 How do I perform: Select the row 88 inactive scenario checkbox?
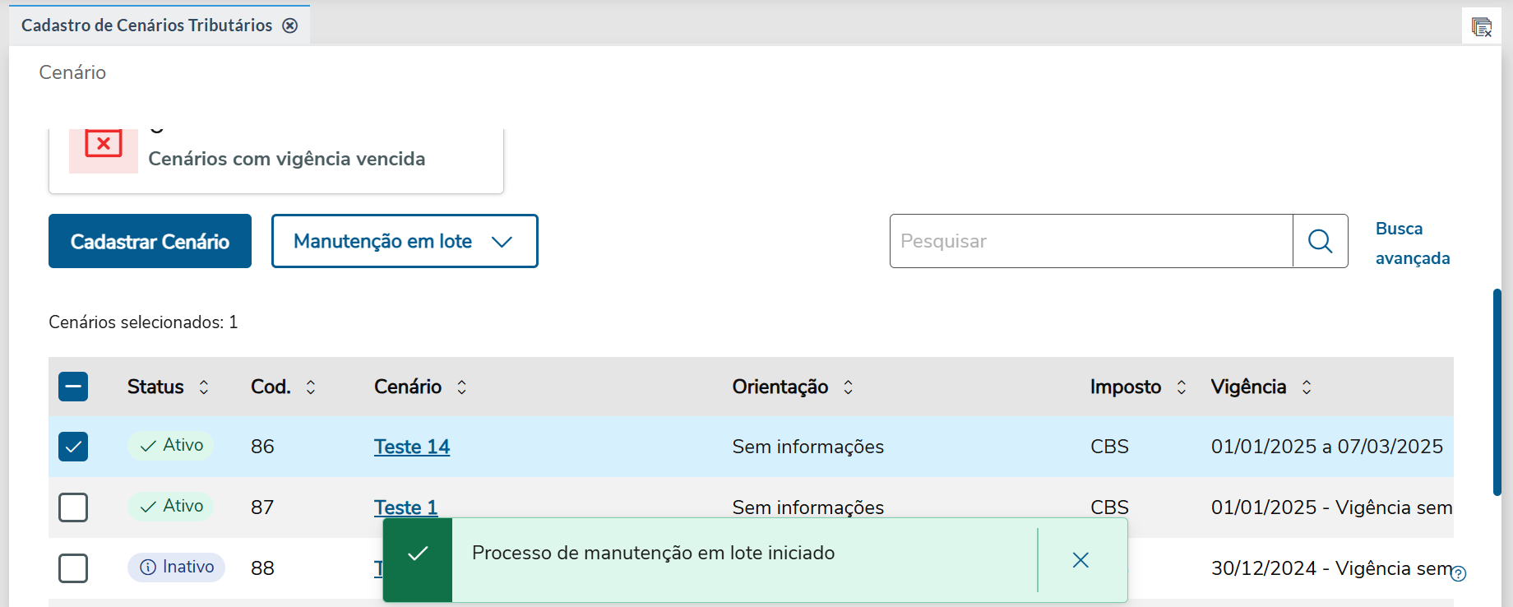73,568
